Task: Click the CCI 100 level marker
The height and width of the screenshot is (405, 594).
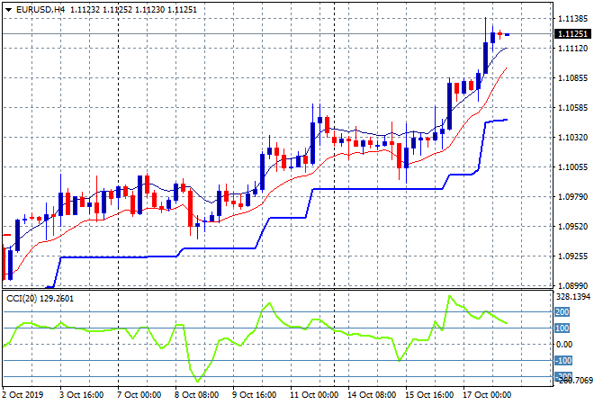Action: 562,328
